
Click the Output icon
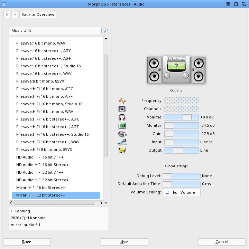(122, 151)
